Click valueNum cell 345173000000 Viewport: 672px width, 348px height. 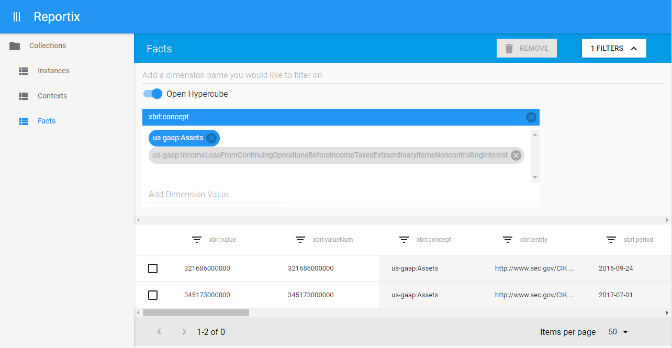click(311, 295)
